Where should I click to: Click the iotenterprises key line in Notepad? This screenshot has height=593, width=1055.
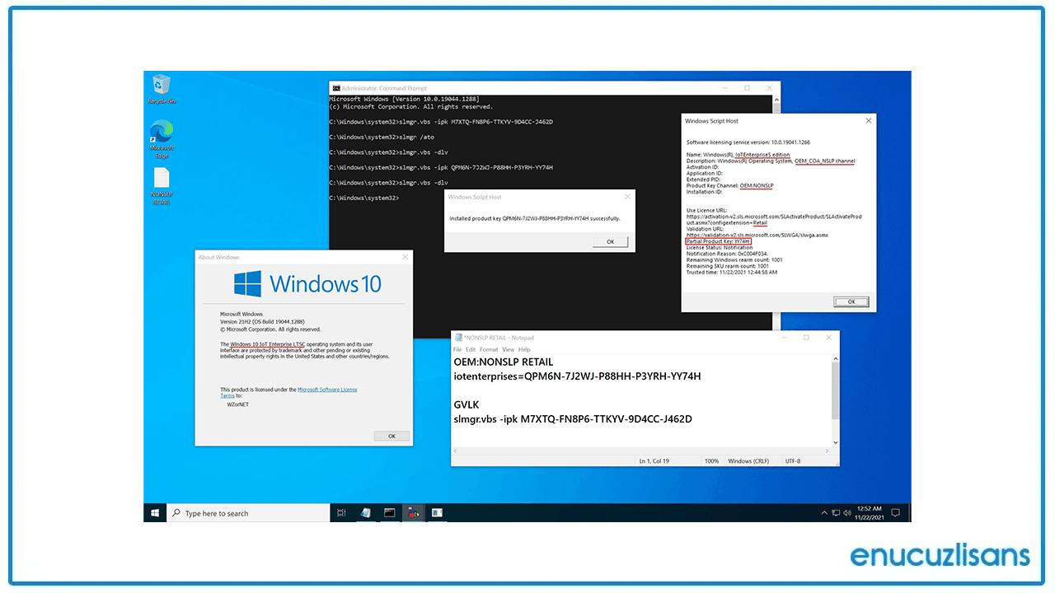tap(577, 376)
